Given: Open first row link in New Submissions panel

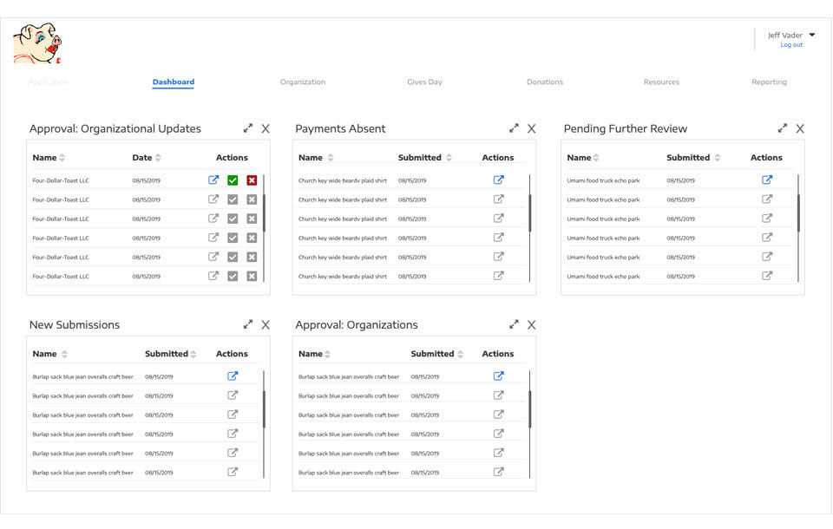Looking at the screenshot, I should tap(233, 376).
